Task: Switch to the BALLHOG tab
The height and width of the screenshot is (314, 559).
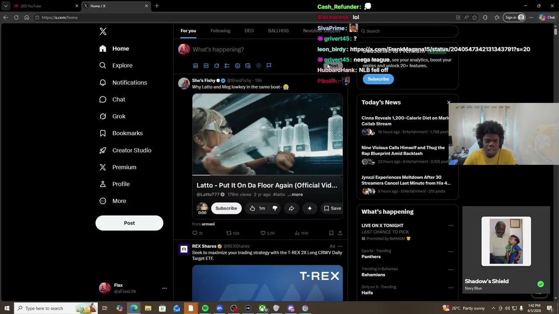Action: tap(278, 31)
